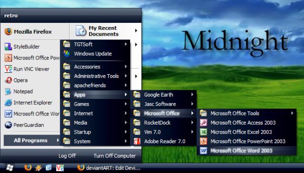This screenshot has height=173, width=304.
Task: Expand the TGTSoft submenu arrow
Action: point(126,44)
